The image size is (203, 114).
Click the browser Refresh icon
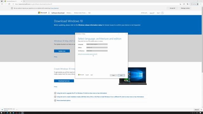[9, 4]
